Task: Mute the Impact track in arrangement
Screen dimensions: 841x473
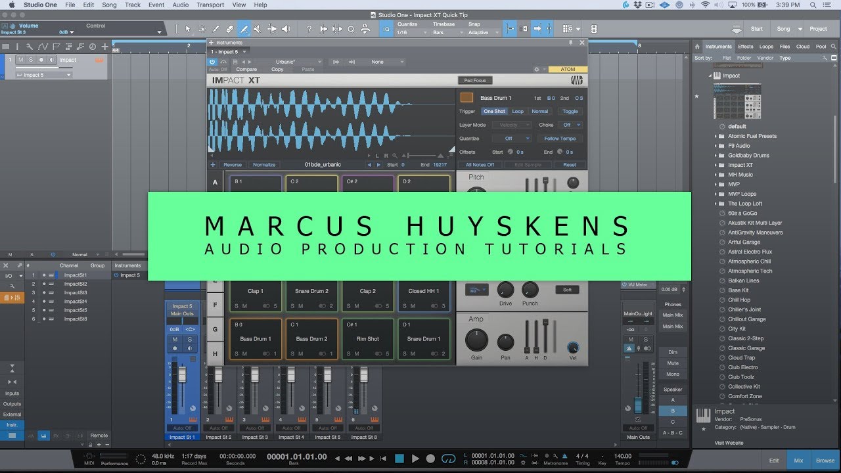Action: click(21, 60)
